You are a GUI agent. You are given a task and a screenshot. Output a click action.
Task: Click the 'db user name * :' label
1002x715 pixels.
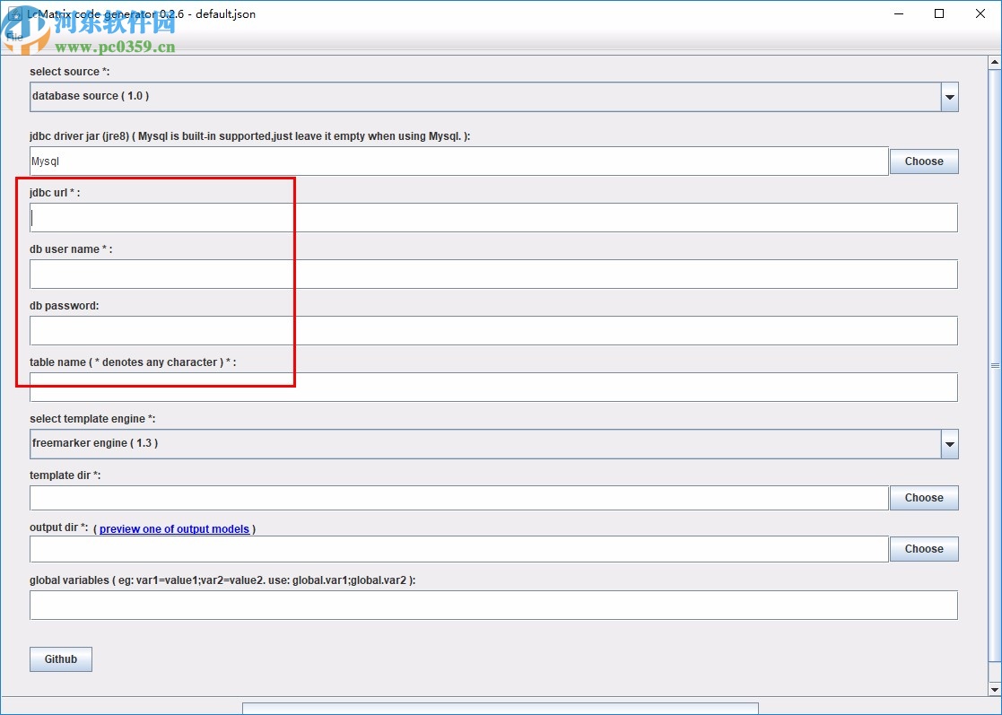pyautogui.click(x=71, y=249)
